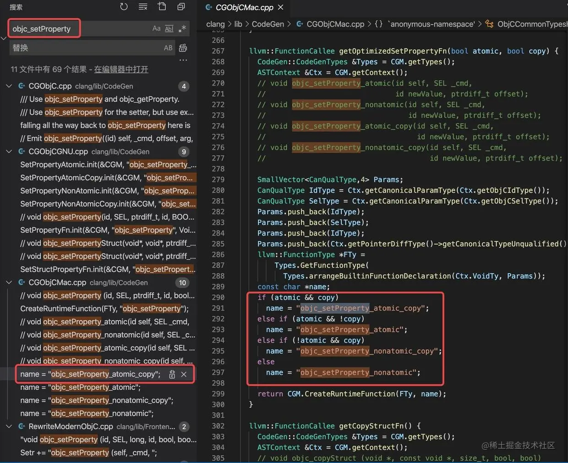Open result 'CreateRuntimeFunction(FTy, "objc_setProperty")'
This screenshot has width=568, height=463.
pyautogui.click(x=104, y=309)
